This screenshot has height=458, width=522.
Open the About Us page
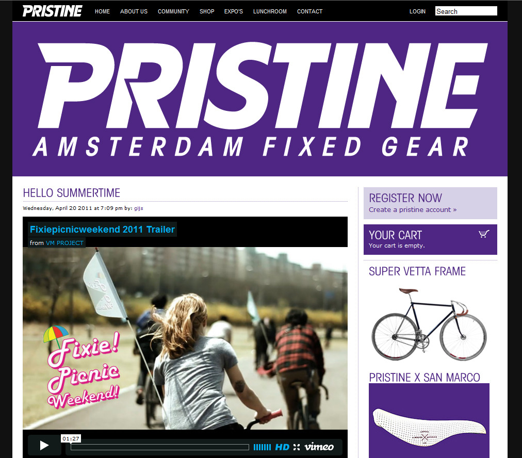134,11
